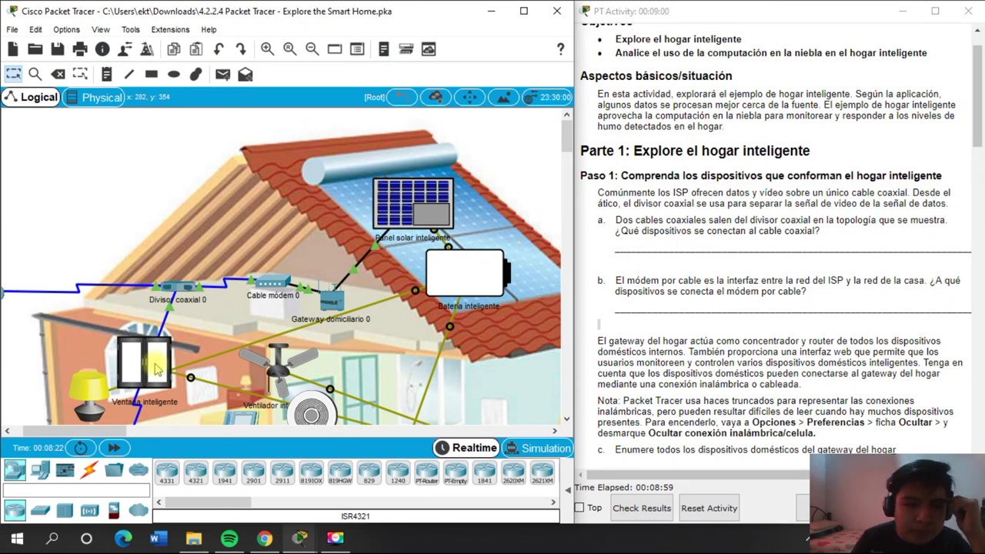Screen dimensions: 985x554
Task: Open the Options menu
Action: tap(66, 29)
